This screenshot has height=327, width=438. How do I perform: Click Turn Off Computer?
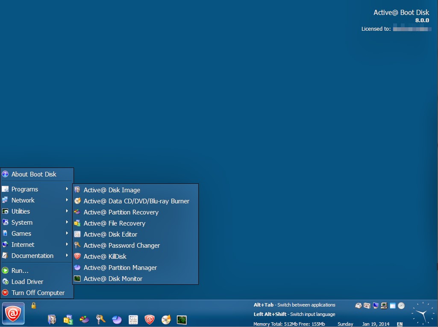click(38, 292)
